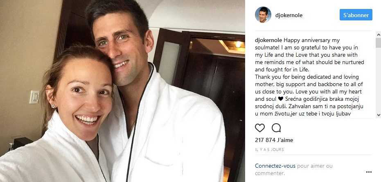Click the scrollbar track below the thumb
The image size is (381, 182).
(x=378, y=80)
